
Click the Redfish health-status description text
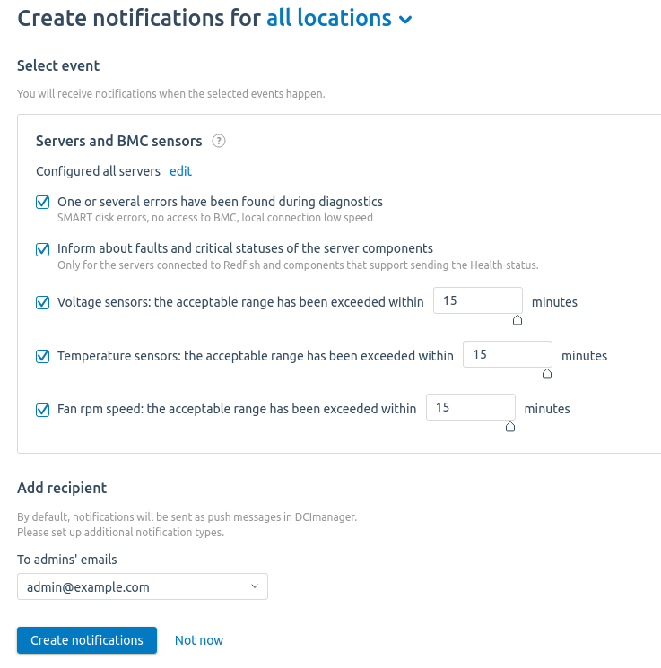point(298,265)
